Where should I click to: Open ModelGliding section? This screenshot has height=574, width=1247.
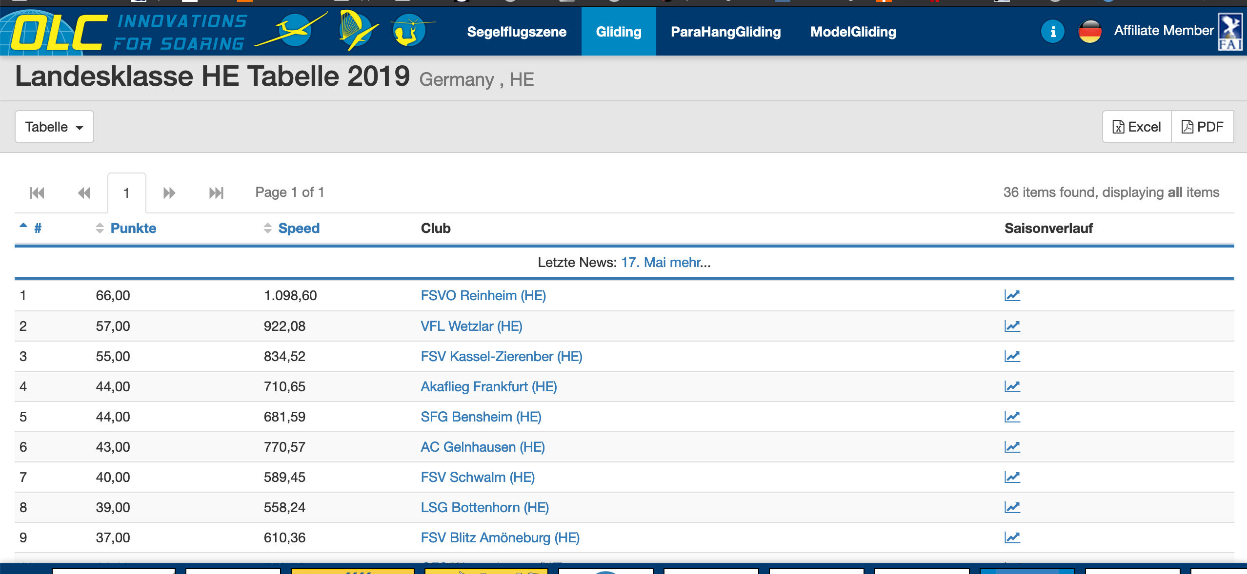point(853,32)
